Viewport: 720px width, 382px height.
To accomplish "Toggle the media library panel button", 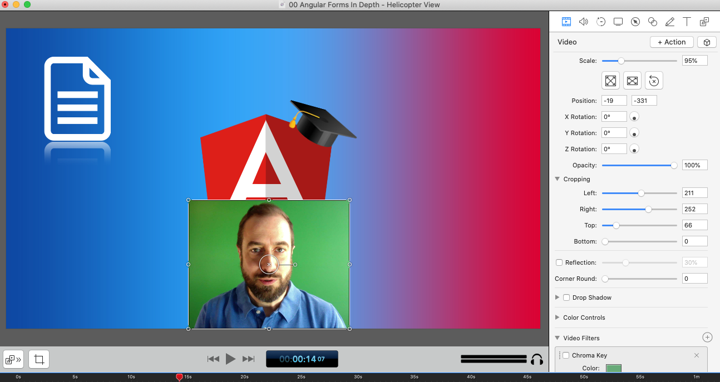I will point(13,359).
